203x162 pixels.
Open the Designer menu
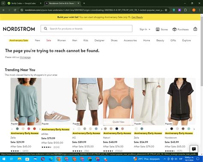click(x=99, y=40)
